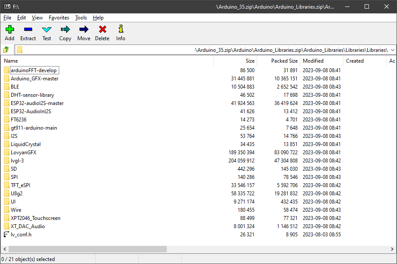Open the Favorites menu
397x264 pixels.
point(59,18)
